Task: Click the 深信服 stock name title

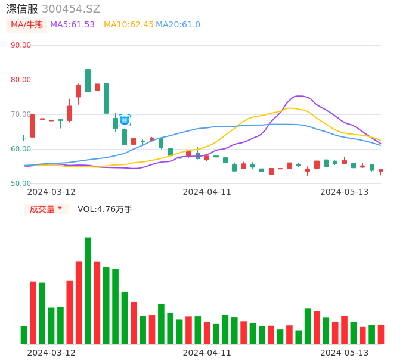Action: tap(21, 9)
